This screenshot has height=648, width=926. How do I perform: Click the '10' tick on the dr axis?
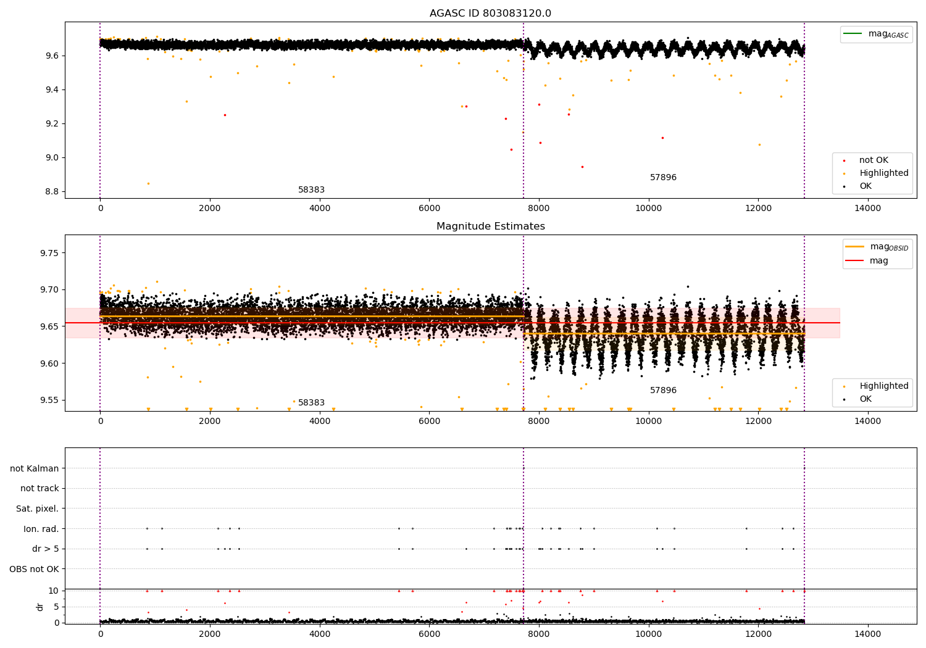[x=54, y=591]
